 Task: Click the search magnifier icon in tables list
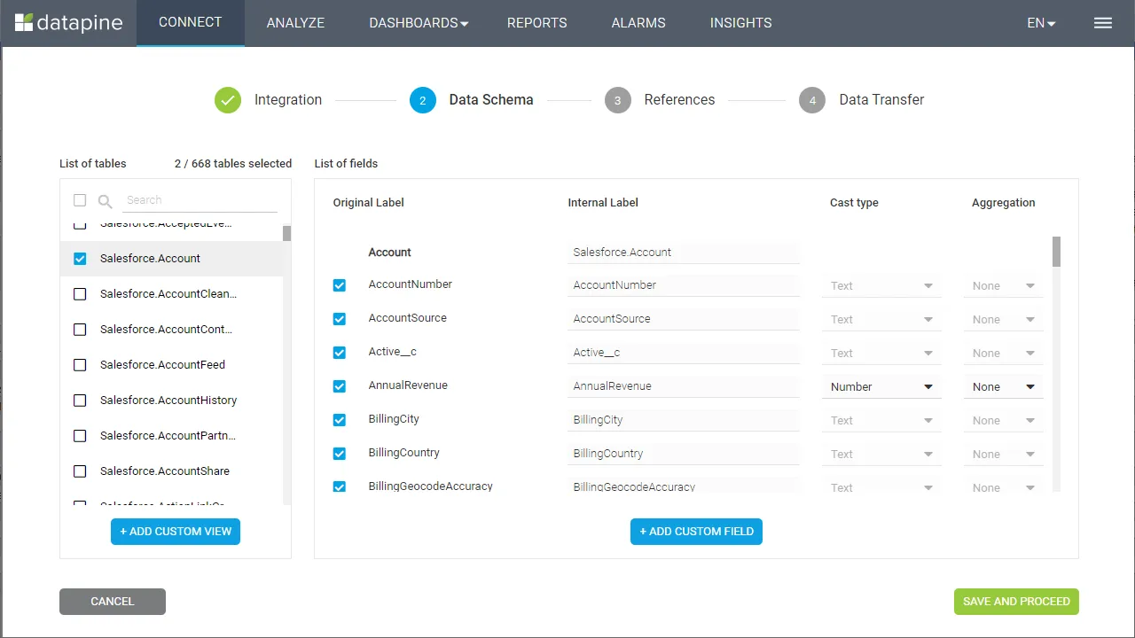pos(105,201)
